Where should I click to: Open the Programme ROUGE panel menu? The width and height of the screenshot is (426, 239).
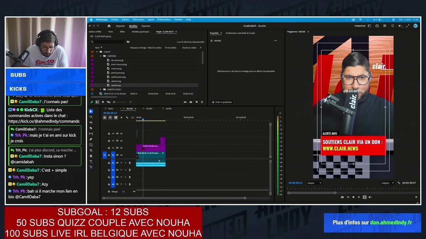[308, 32]
